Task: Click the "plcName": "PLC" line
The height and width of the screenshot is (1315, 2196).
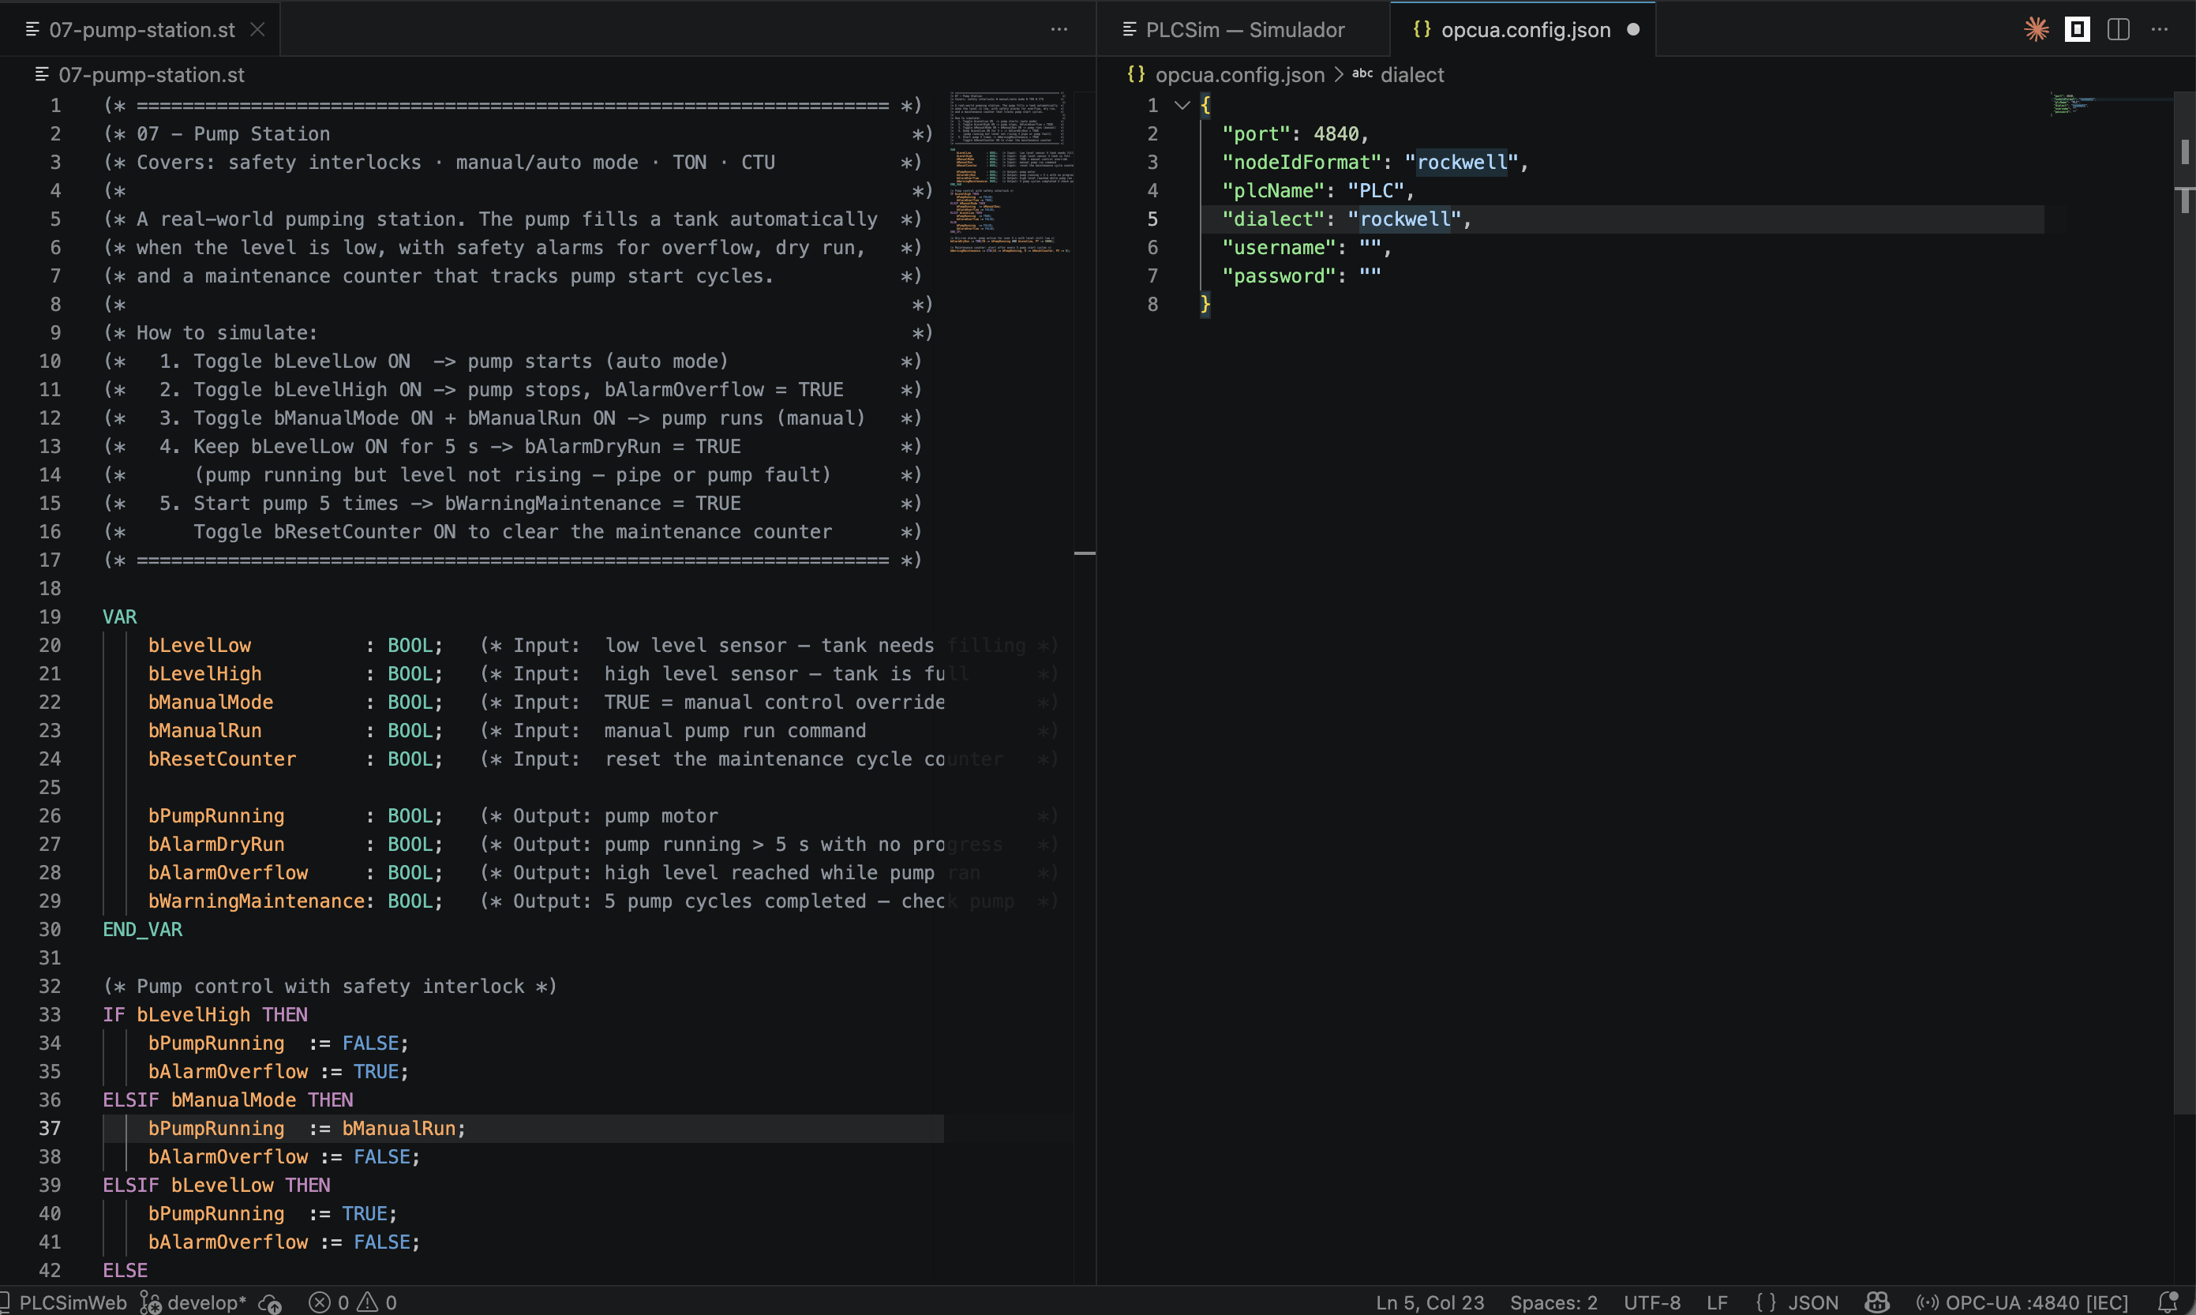Action: click(x=1317, y=190)
